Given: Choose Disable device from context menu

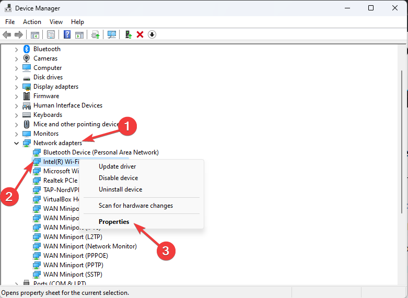Looking at the screenshot, I should [x=142, y=178].
